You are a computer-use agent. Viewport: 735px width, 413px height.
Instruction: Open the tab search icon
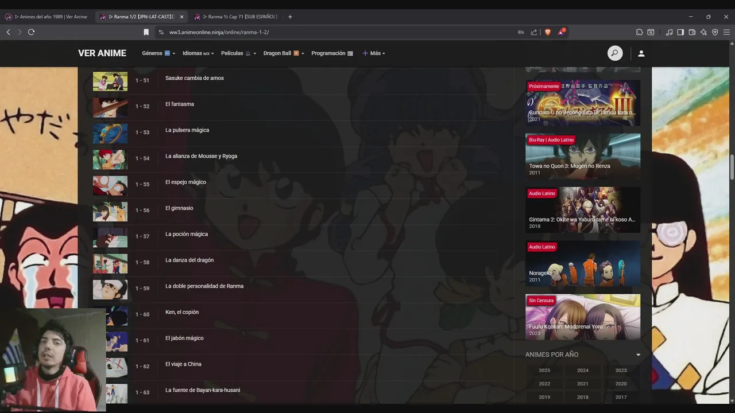tap(651, 32)
